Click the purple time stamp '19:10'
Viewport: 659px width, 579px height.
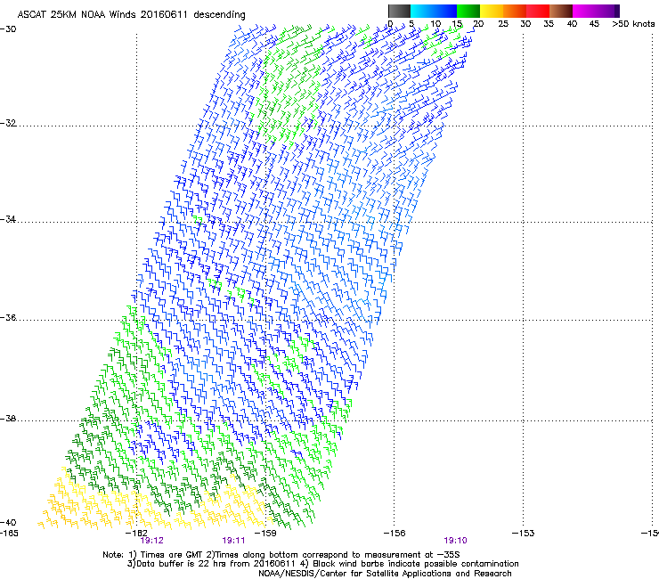coord(456,541)
